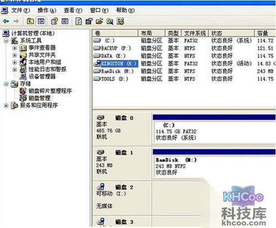This screenshot has height=228, width=276.
Task: Select the (C:) volume row
Action: (x=184, y=40)
